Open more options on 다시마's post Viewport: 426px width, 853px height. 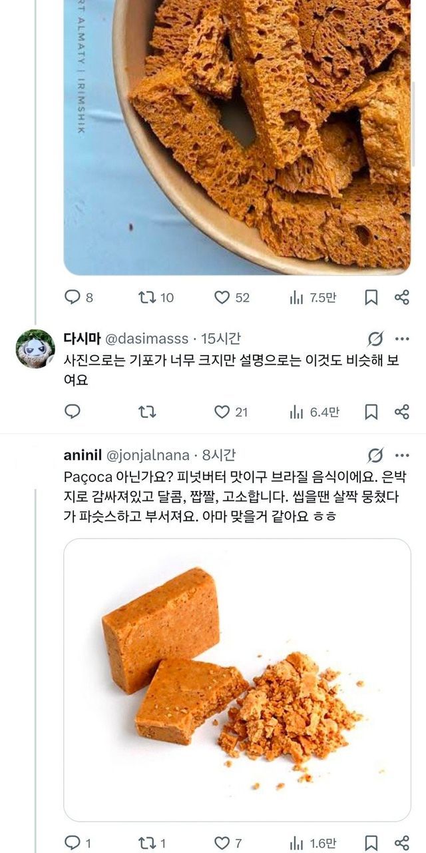pos(402,339)
